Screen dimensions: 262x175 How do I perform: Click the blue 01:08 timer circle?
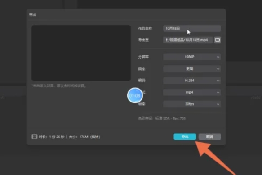(x=135, y=95)
